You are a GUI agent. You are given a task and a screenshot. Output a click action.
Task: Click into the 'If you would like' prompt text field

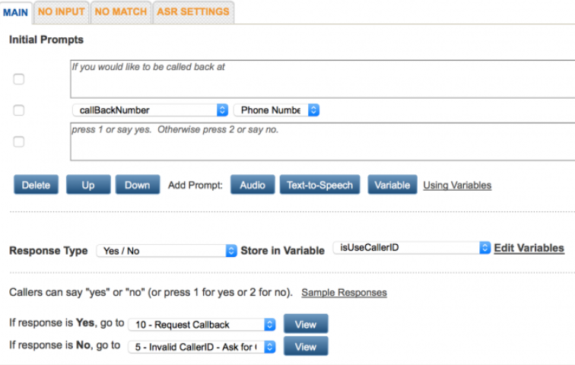[319, 79]
